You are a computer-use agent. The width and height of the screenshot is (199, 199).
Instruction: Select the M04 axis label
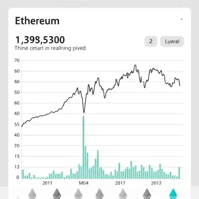[x=84, y=183]
